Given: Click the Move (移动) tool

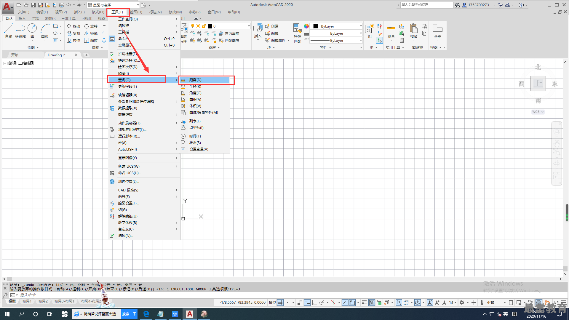Looking at the screenshot, I should point(73,26).
